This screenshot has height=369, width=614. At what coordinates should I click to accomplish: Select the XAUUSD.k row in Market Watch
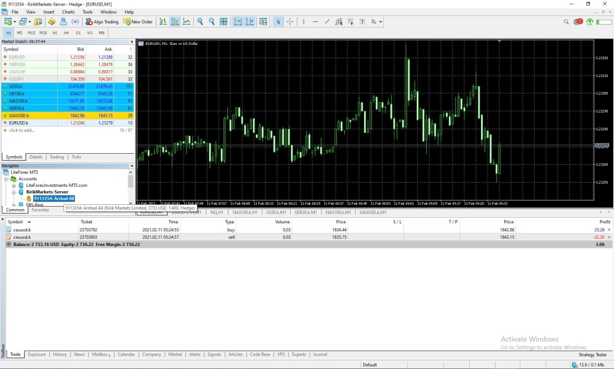coord(19,116)
